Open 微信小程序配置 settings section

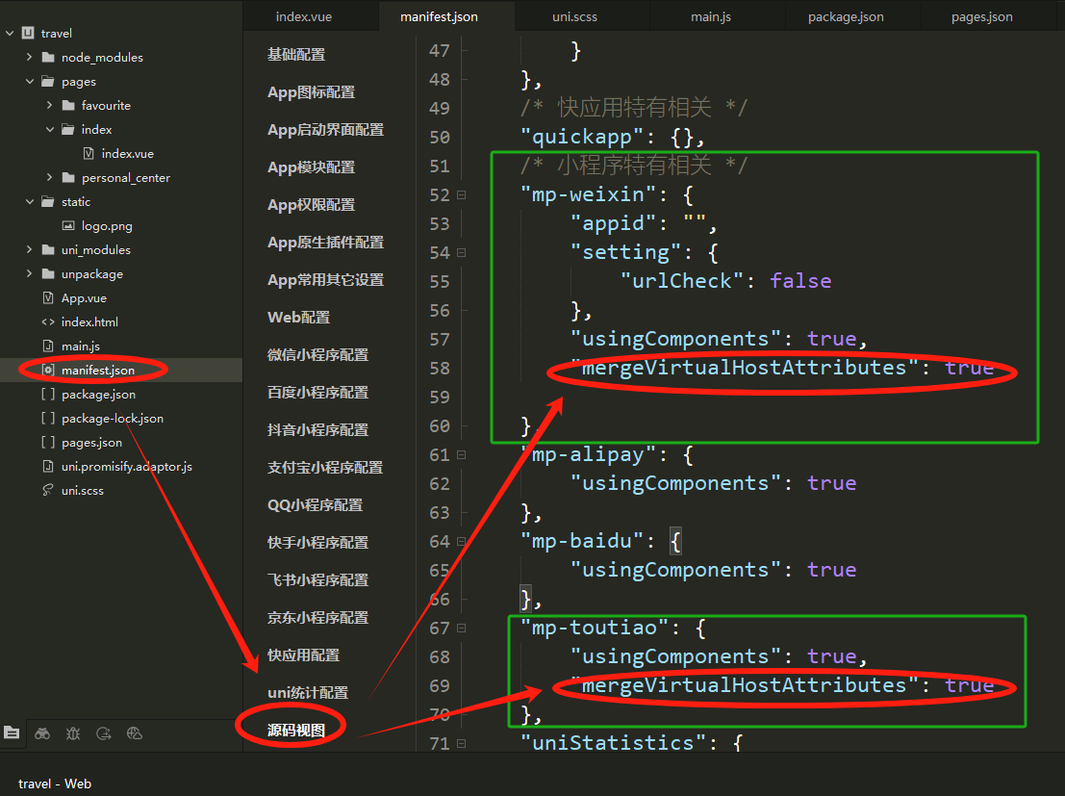(x=317, y=355)
